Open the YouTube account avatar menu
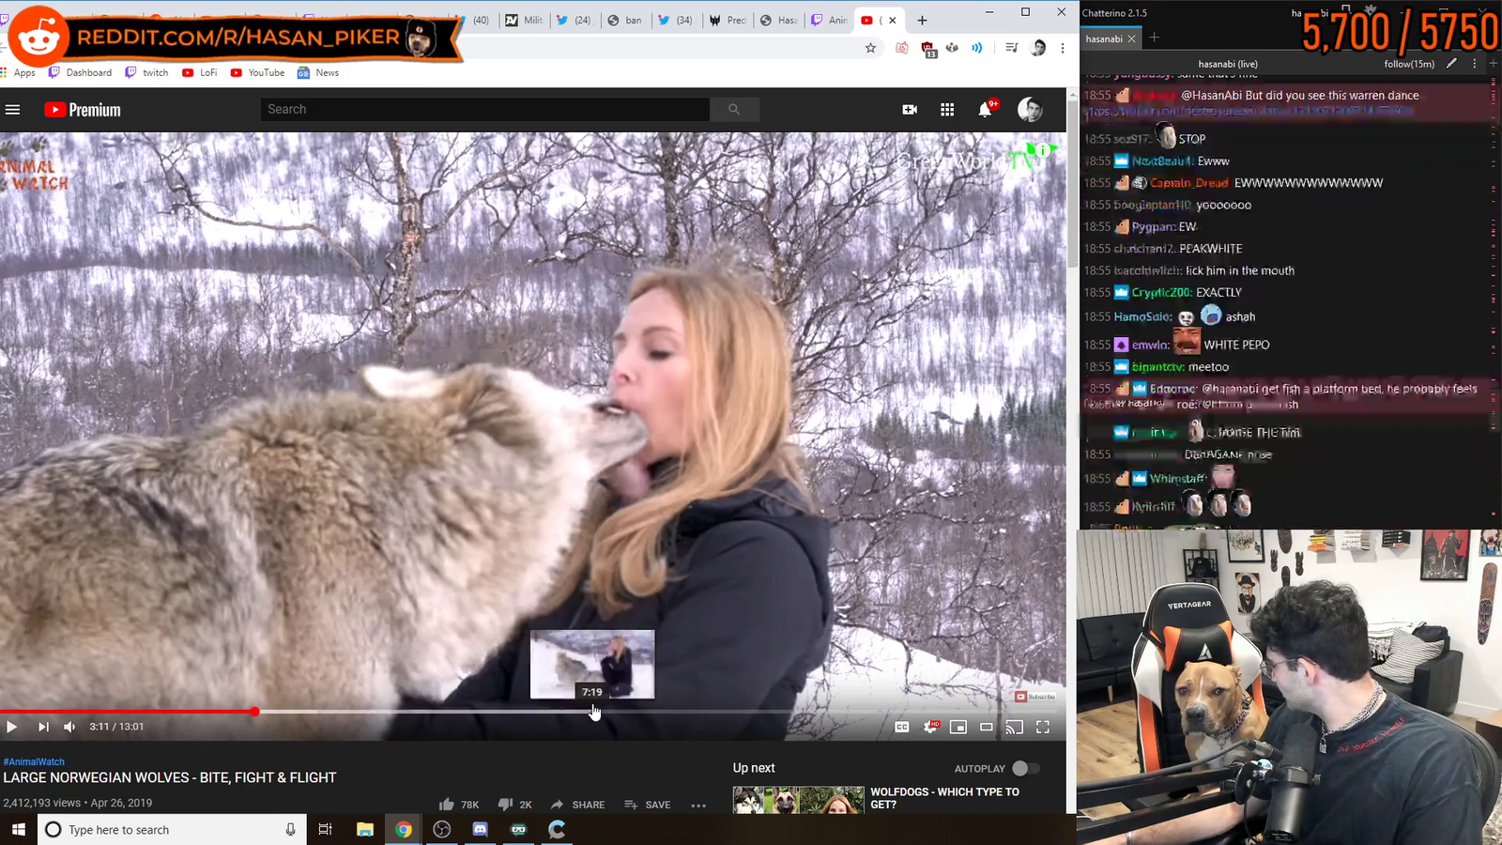The image size is (1502, 845). point(1030,110)
